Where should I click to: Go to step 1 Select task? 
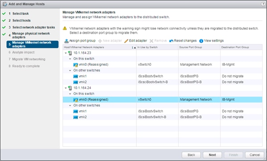(21, 14)
